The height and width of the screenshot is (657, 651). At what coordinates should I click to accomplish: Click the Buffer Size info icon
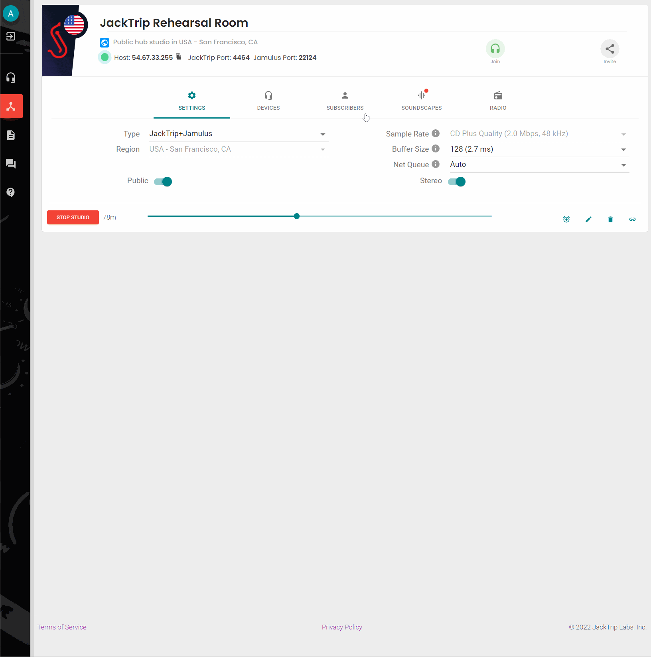coord(436,148)
